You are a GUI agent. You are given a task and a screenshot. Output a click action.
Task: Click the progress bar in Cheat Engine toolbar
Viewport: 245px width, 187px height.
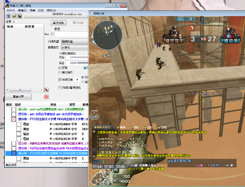click(x=56, y=17)
